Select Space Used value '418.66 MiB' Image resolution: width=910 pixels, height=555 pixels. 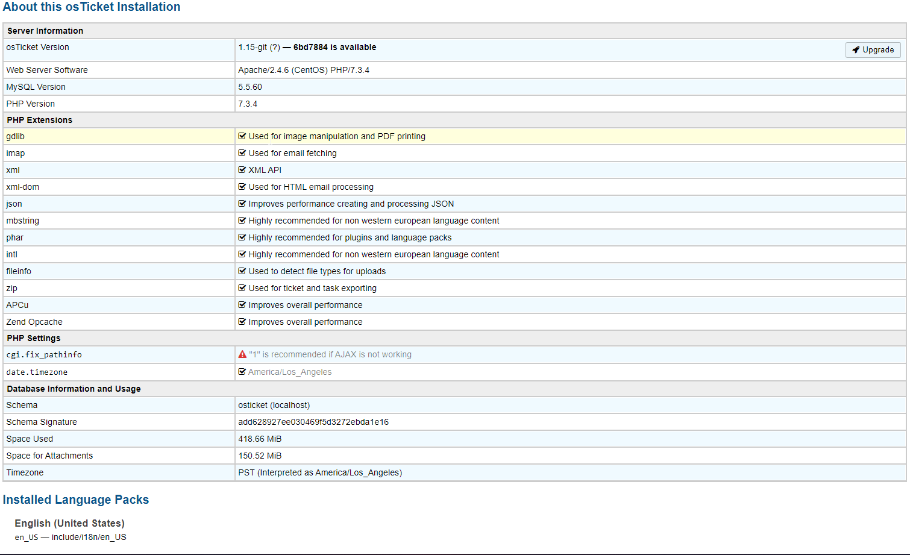click(260, 439)
